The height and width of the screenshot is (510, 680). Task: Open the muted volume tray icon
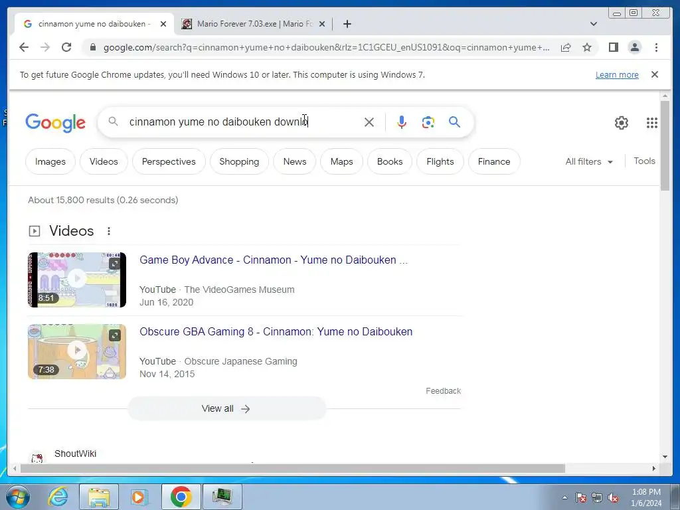click(x=613, y=498)
